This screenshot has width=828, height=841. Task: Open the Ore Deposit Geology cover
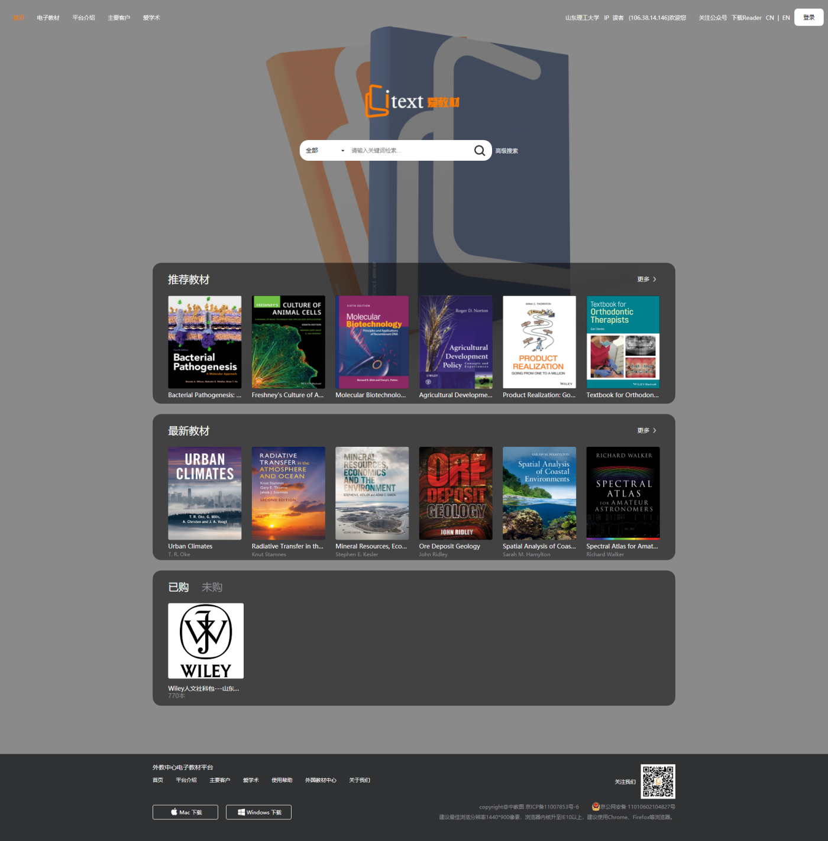[455, 493]
